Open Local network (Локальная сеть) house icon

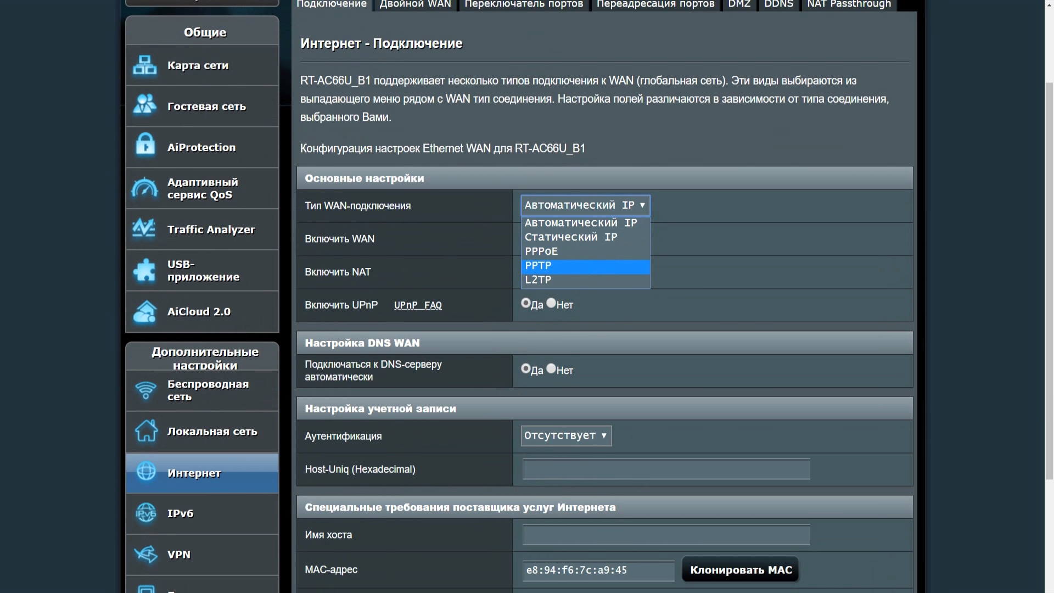[x=146, y=431]
